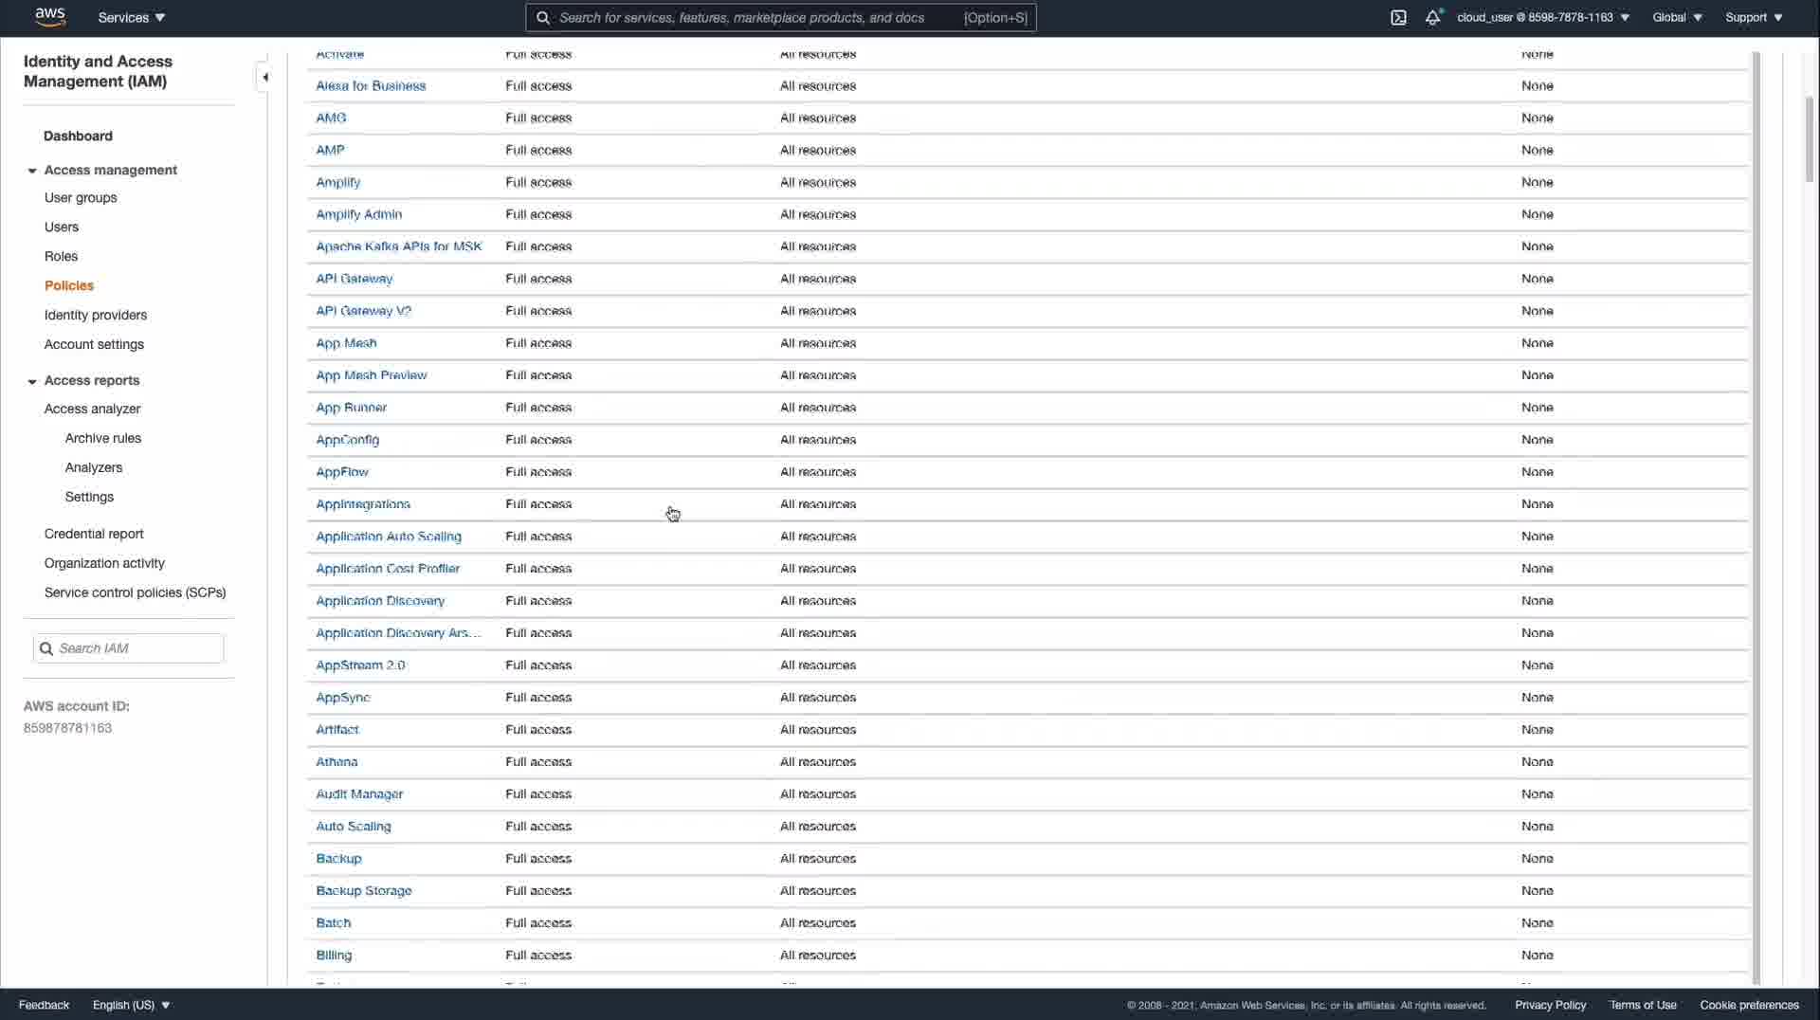Open Settings under Access analyzer

[x=89, y=497]
